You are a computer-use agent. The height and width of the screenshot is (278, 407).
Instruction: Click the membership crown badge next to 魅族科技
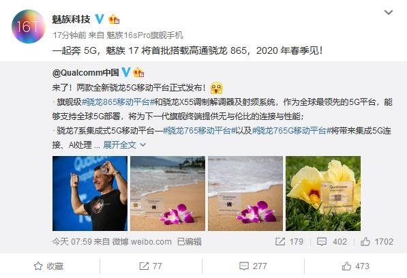coord(114,20)
